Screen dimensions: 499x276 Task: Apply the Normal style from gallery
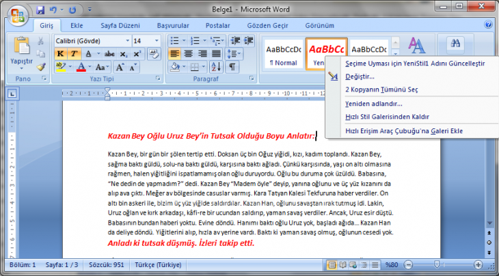(284, 54)
